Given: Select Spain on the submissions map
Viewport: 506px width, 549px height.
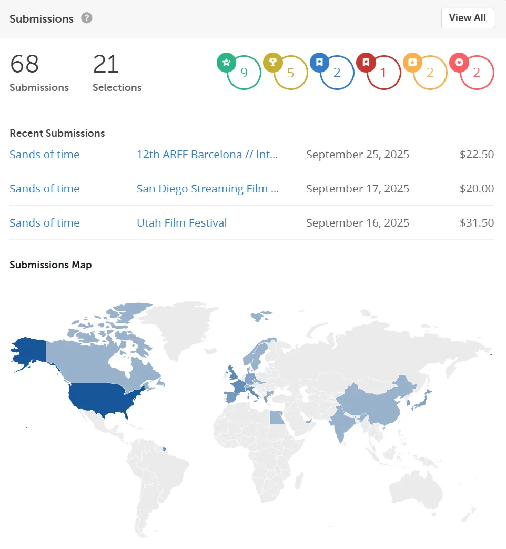Looking at the screenshot, I should (232, 398).
